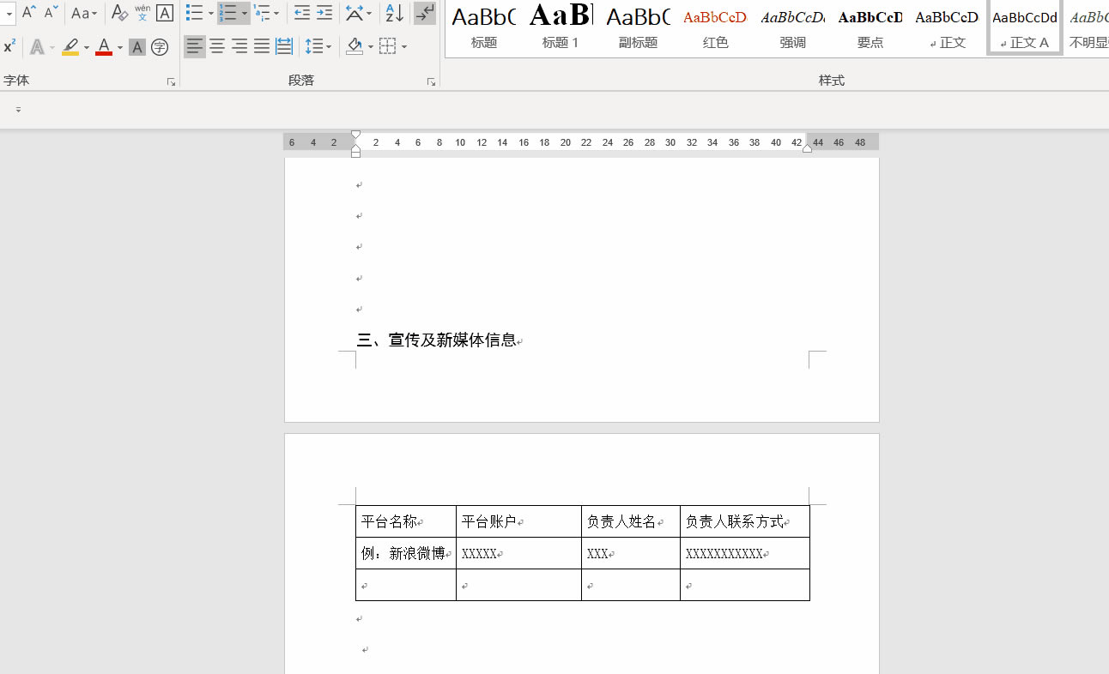Open the enclose characters (字) tool
The width and height of the screenshot is (1109, 674).
tap(160, 46)
